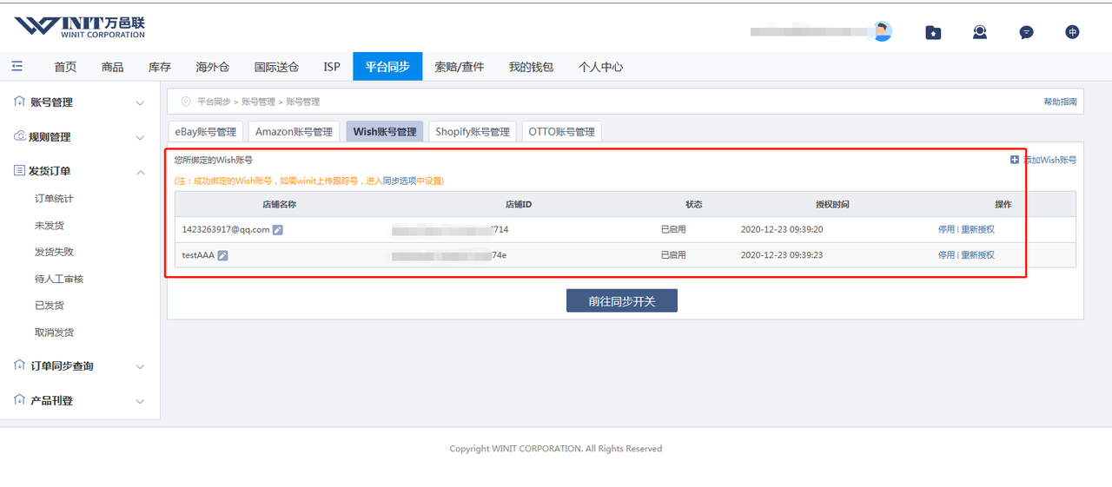
Task: Open the 国际送仓 navigation tab
Action: tap(276, 67)
